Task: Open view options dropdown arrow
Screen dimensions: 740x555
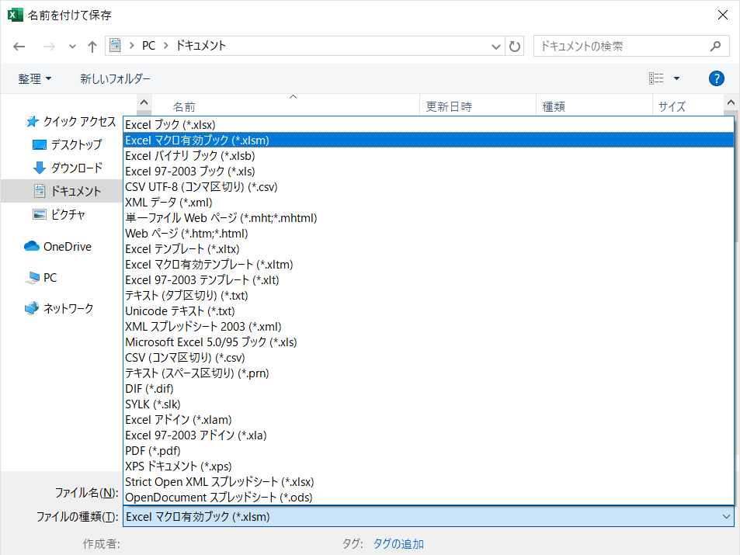Action: (676, 78)
